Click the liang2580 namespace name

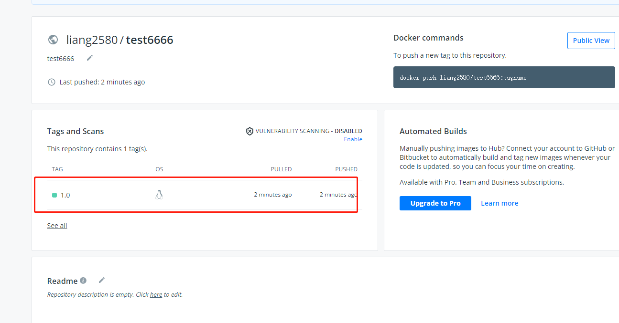[92, 40]
